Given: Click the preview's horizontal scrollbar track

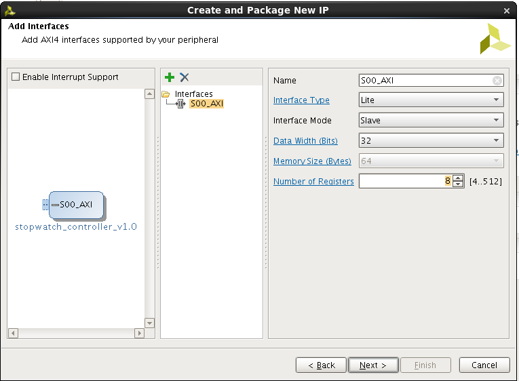Looking at the screenshot, I should [x=76, y=333].
